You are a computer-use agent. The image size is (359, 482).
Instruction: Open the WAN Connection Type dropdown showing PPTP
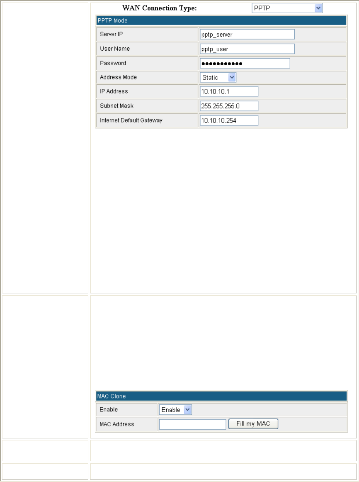(x=287, y=8)
